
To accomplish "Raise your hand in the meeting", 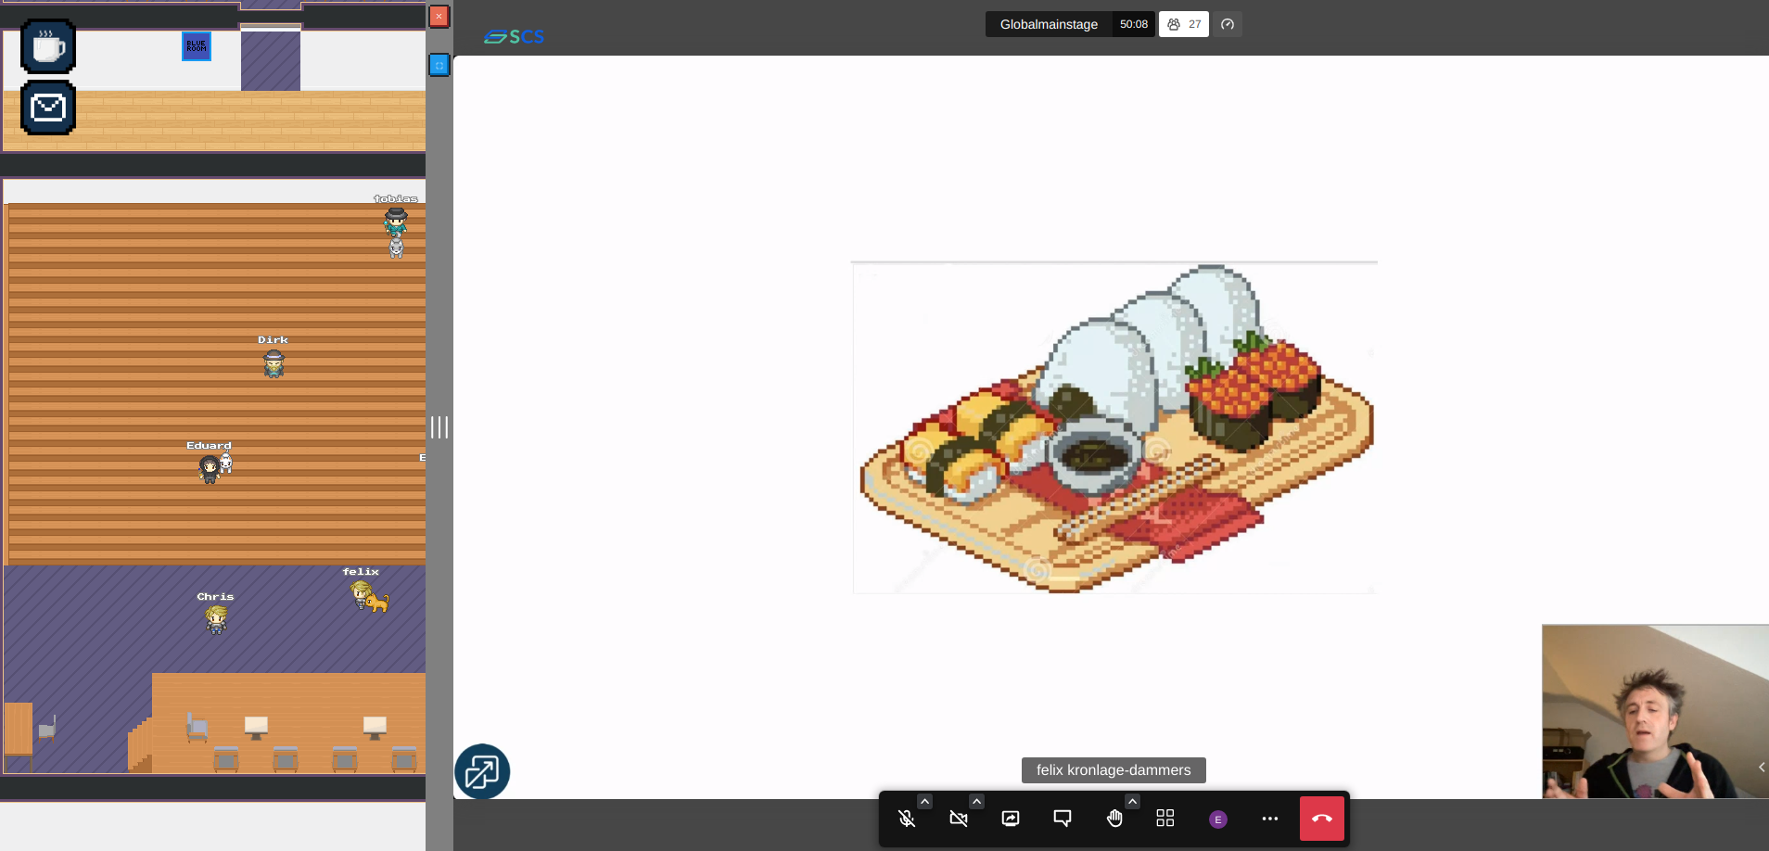I will point(1114,819).
